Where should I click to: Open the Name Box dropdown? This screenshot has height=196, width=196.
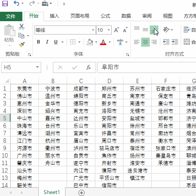[37, 67]
